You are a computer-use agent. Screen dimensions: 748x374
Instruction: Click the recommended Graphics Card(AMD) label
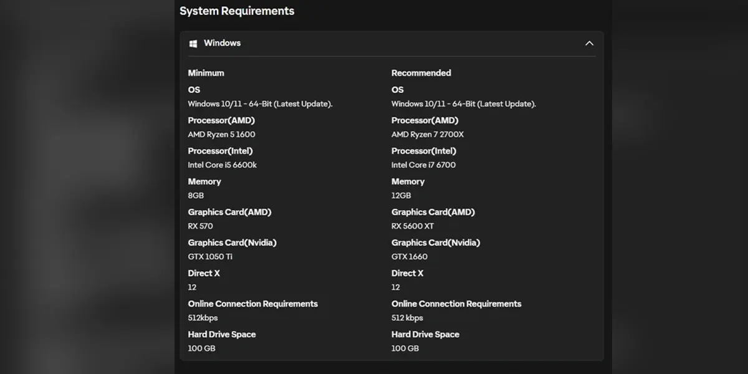point(433,212)
